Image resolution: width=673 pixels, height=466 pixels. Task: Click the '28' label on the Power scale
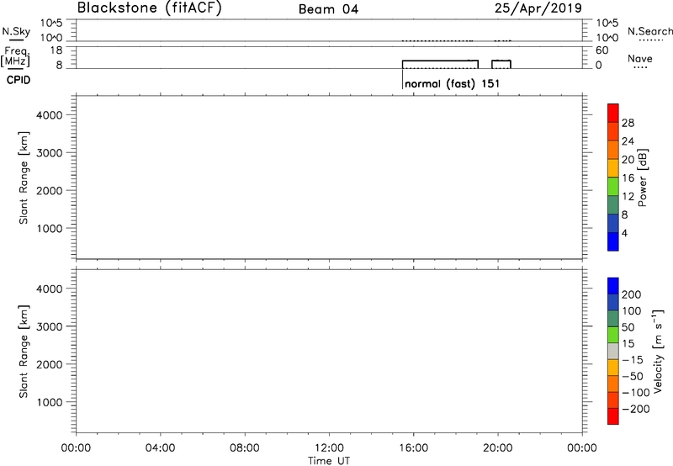[x=628, y=123]
